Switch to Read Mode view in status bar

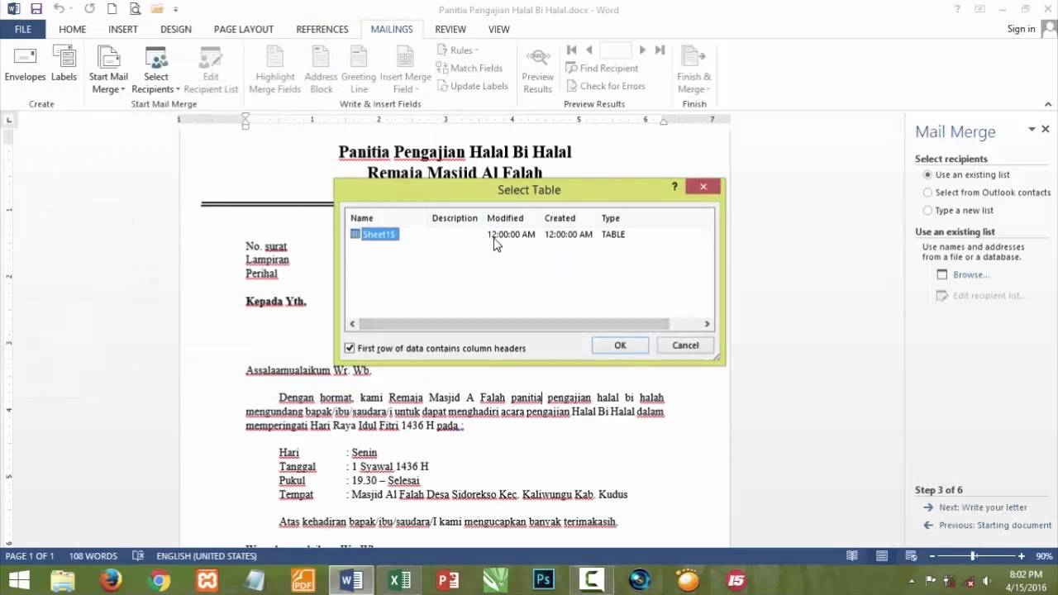click(852, 556)
